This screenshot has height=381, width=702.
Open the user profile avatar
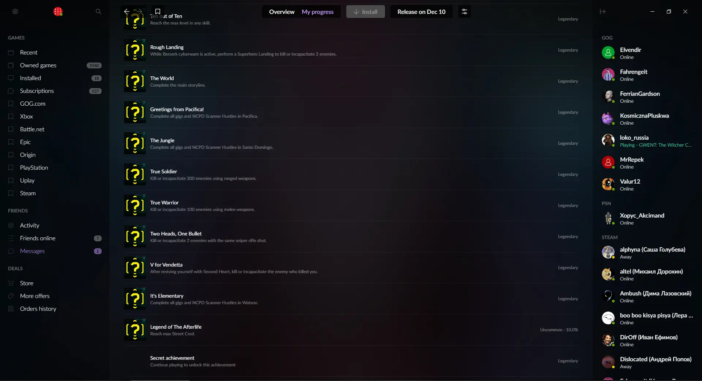(58, 12)
